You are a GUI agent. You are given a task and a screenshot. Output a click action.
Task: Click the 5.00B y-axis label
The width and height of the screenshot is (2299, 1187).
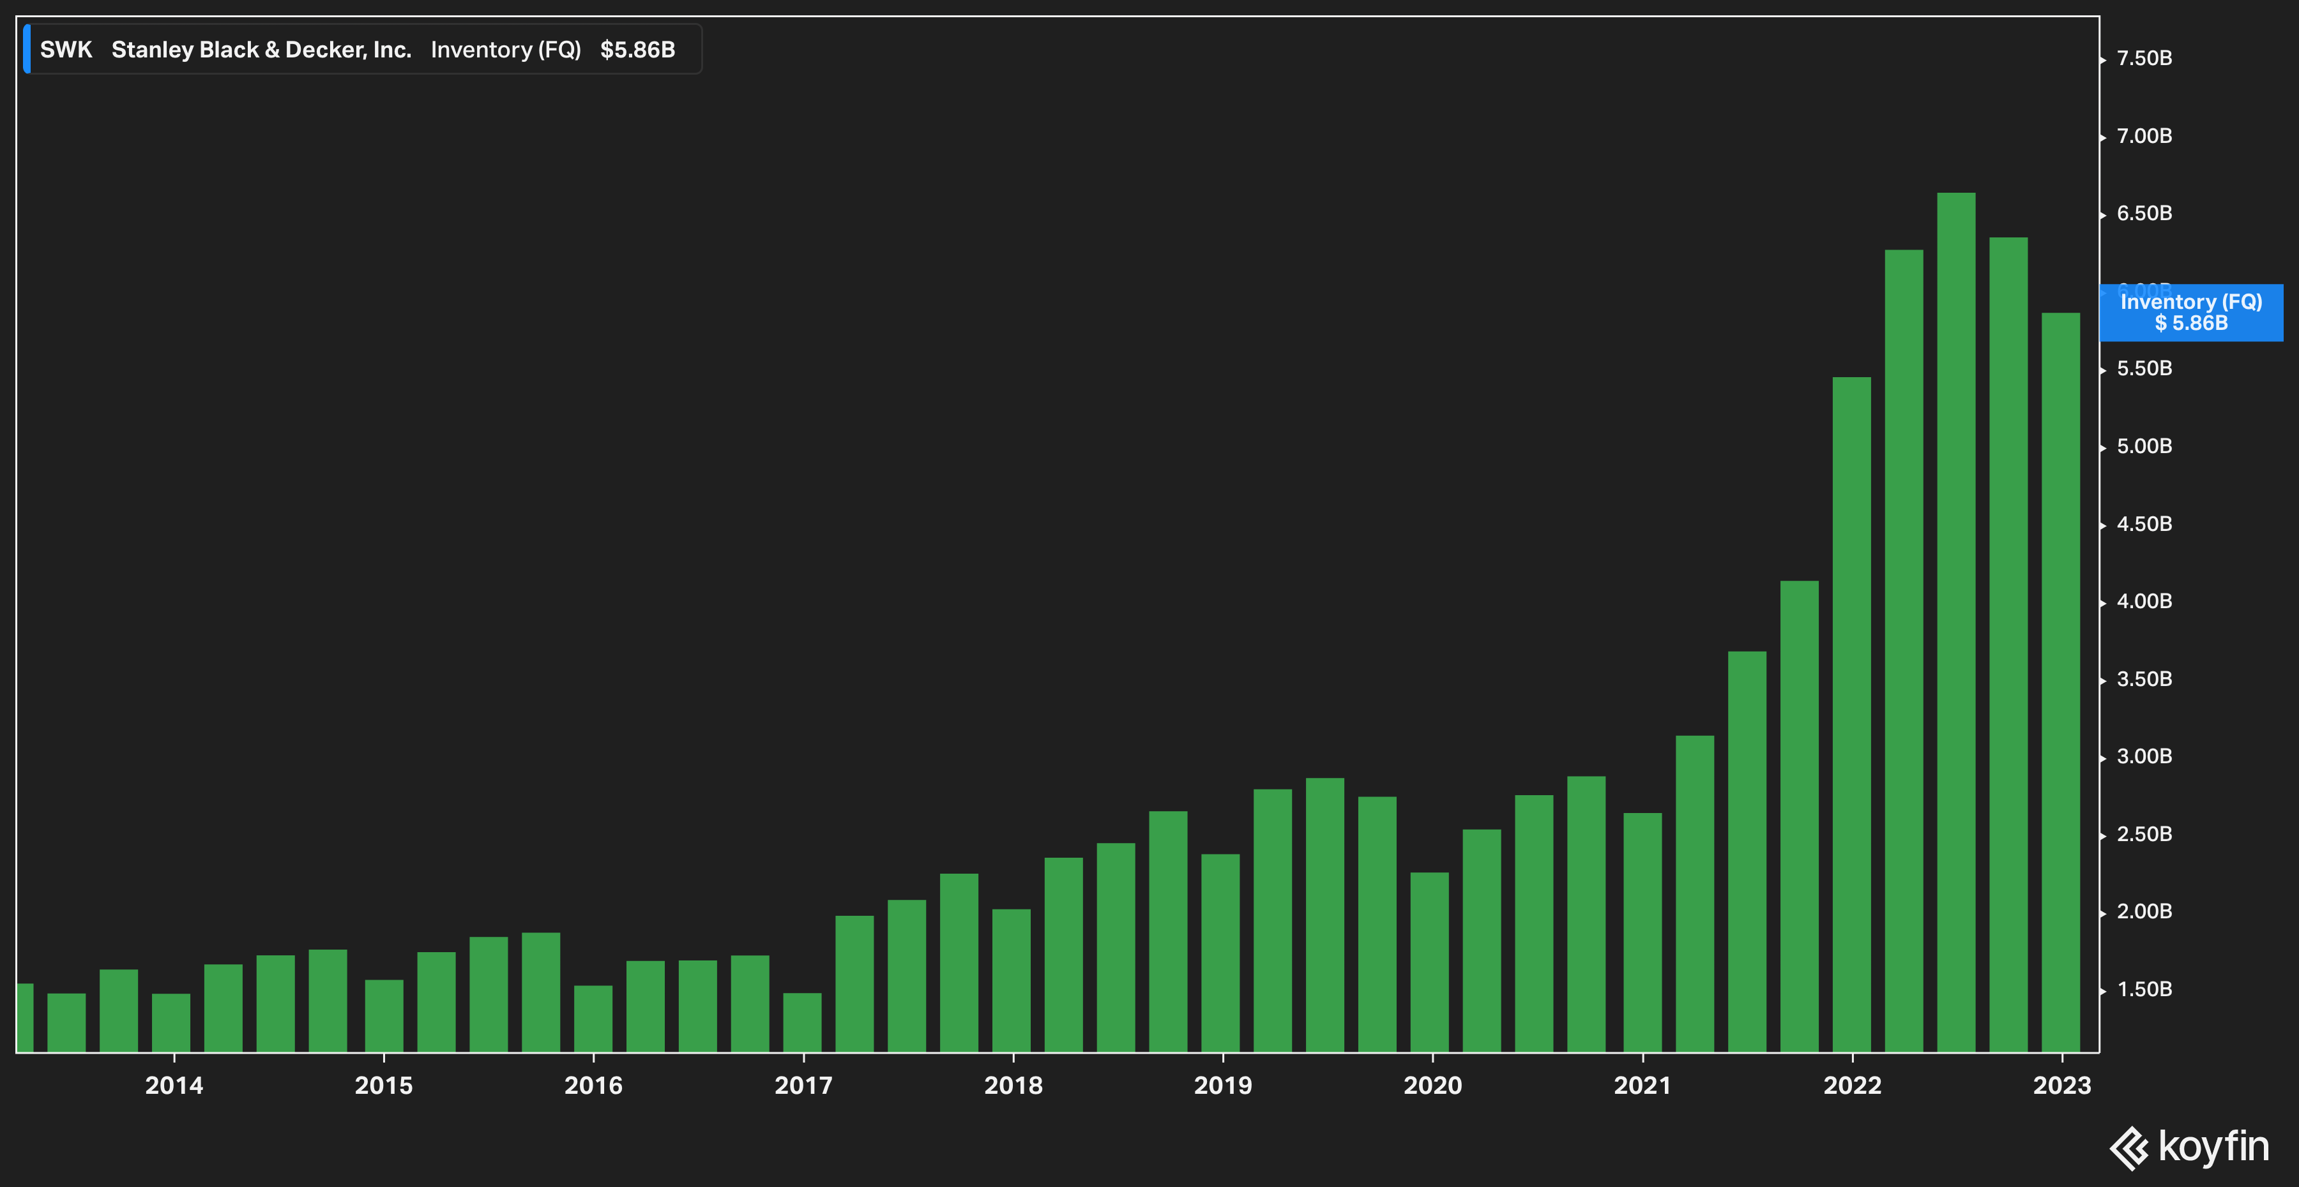[x=2144, y=446]
